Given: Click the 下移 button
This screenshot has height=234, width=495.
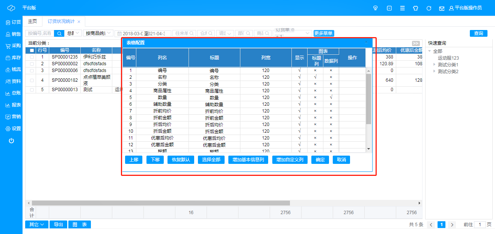Looking at the screenshot, I should [155, 160].
